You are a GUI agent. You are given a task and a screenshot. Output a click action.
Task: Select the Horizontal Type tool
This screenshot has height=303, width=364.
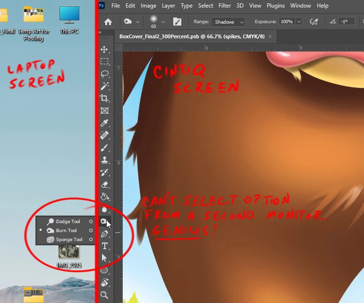104,246
